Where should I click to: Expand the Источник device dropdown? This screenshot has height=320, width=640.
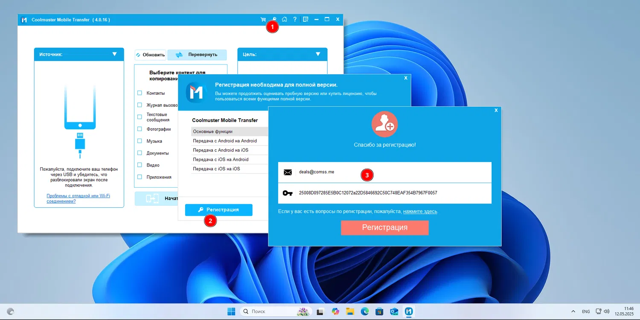click(114, 54)
